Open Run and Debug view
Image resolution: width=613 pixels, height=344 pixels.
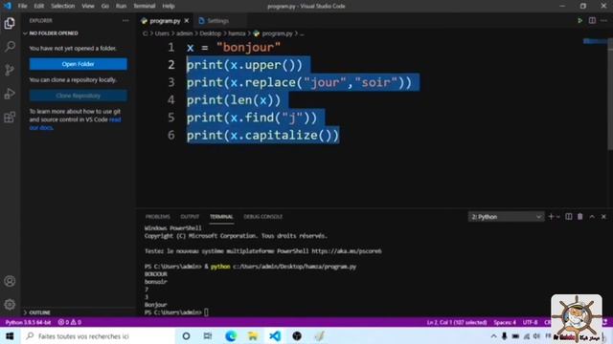(x=10, y=94)
